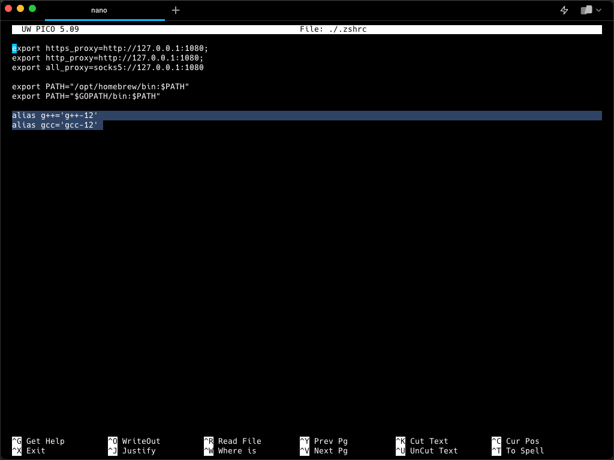Click the export https_proxy line

click(110, 48)
